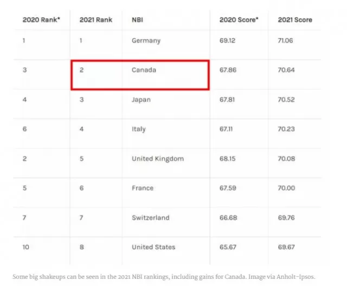Viewport: 347px width, 287px height.
Task: Click Canada's 2021 score 70.64
Action: (x=286, y=70)
